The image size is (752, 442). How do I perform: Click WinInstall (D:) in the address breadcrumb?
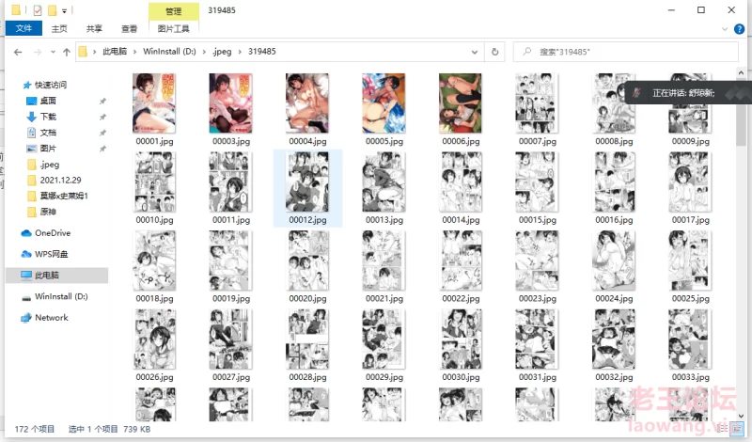coord(169,52)
